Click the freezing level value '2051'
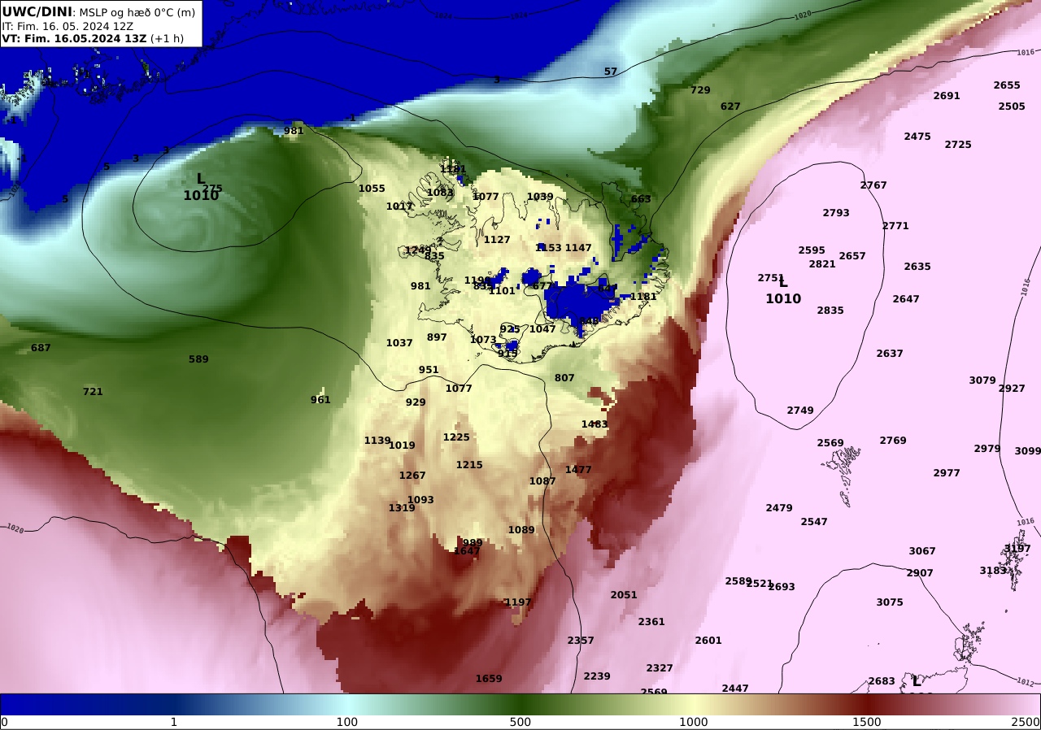This screenshot has width=1041, height=730. pyautogui.click(x=624, y=595)
